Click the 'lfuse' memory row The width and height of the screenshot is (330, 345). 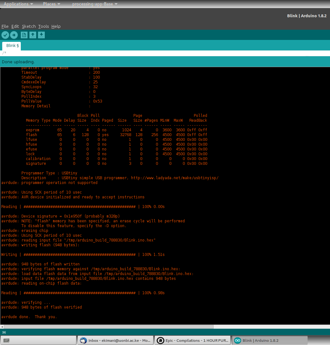click(x=116, y=140)
